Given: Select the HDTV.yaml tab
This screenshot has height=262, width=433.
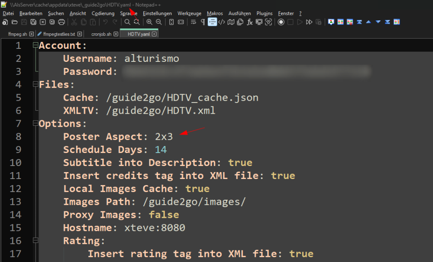Looking at the screenshot, I should [139, 34].
